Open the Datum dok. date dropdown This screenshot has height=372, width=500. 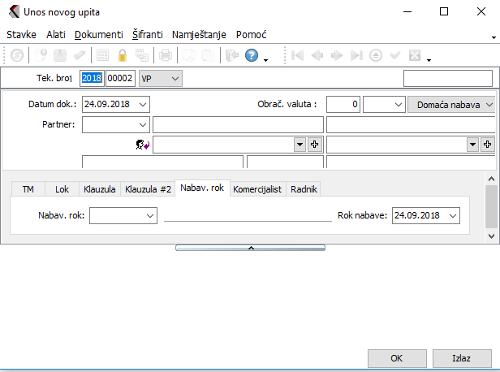[144, 105]
